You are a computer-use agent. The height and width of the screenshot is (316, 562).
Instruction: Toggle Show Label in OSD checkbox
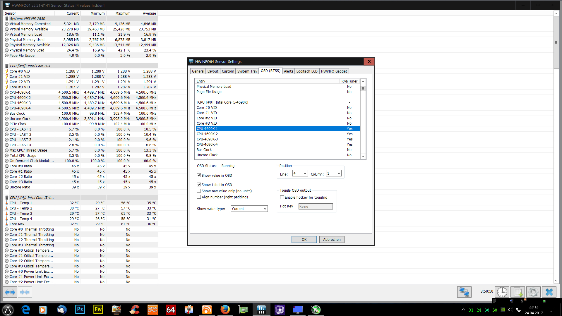199,185
